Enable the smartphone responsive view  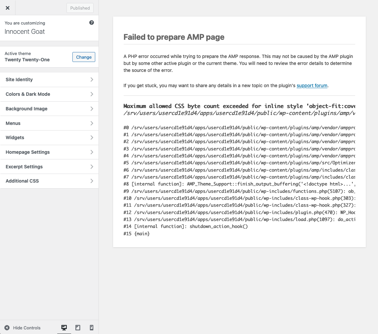tap(91, 328)
